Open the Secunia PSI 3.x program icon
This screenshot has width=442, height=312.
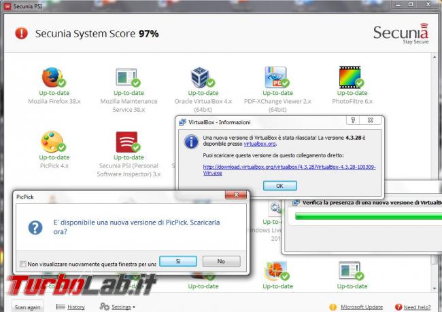[128, 142]
